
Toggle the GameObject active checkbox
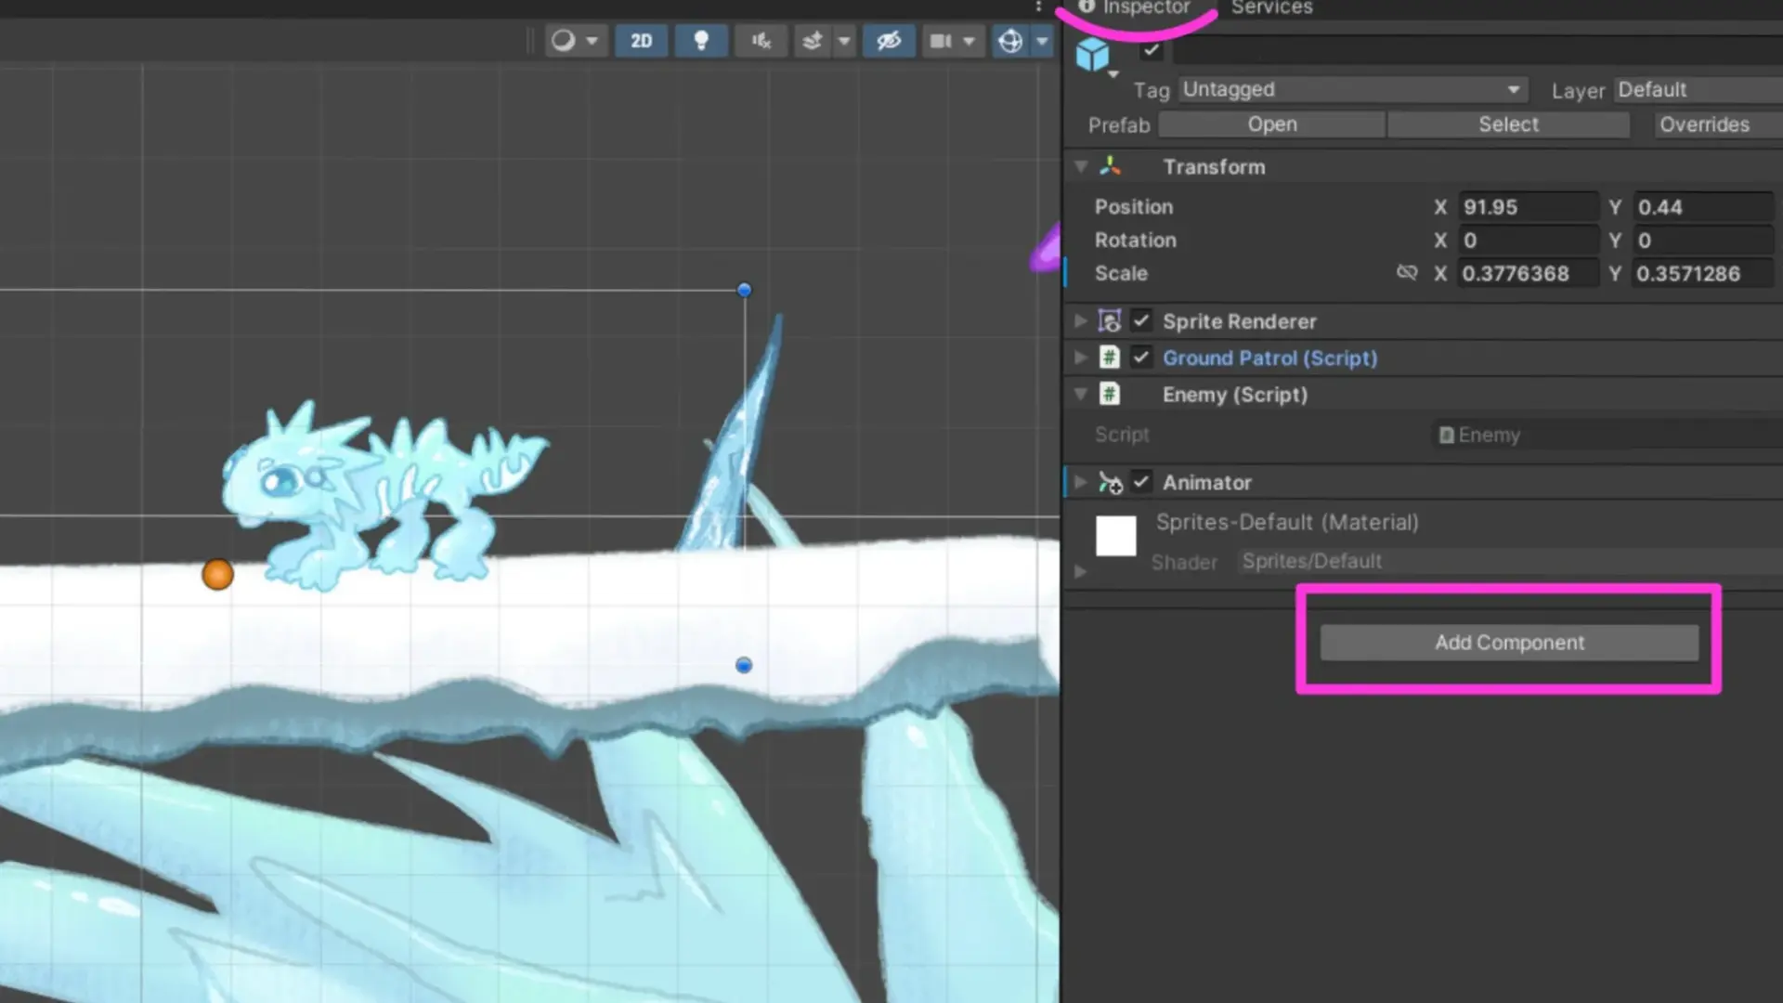point(1152,50)
